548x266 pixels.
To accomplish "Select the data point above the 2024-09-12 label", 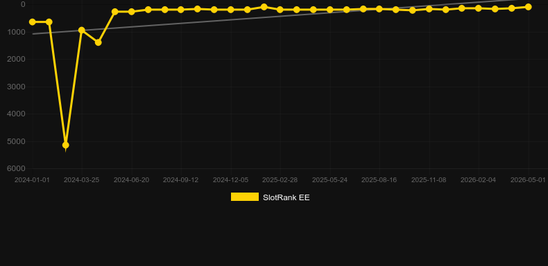I will click(181, 10).
